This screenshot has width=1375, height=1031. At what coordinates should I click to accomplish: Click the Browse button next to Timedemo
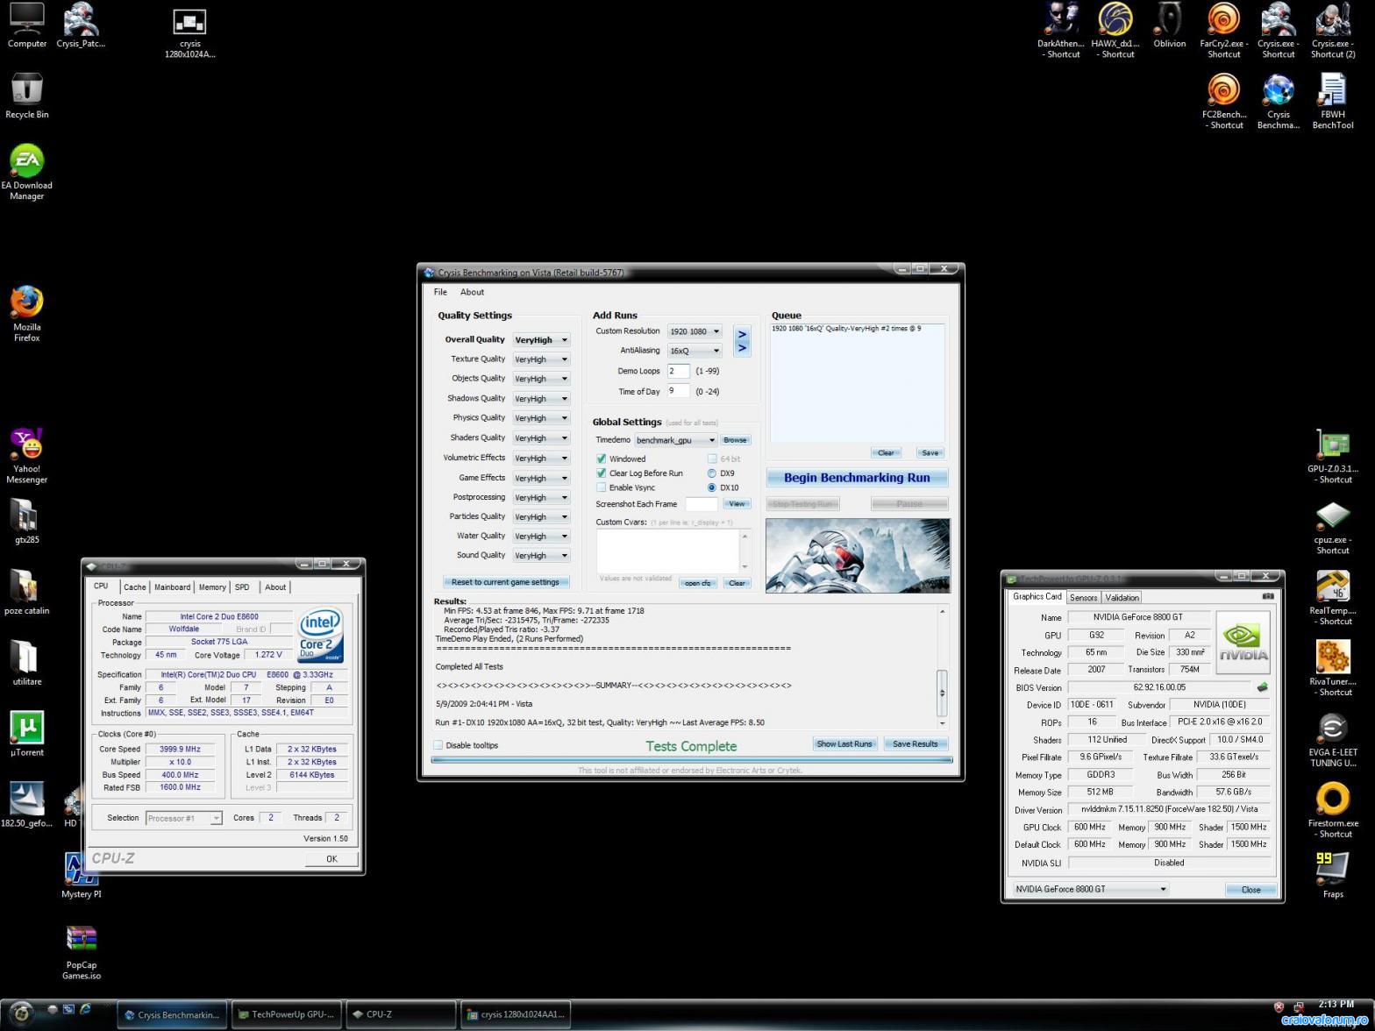pyautogui.click(x=735, y=440)
